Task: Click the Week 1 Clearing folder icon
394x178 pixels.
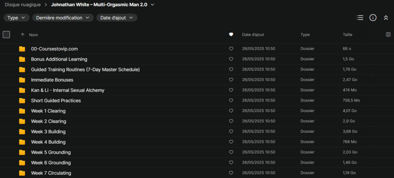Action: [22, 111]
